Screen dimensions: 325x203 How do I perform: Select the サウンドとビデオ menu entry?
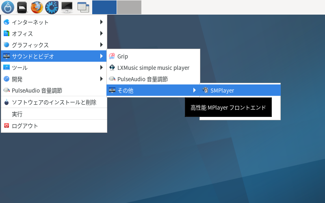coord(54,56)
